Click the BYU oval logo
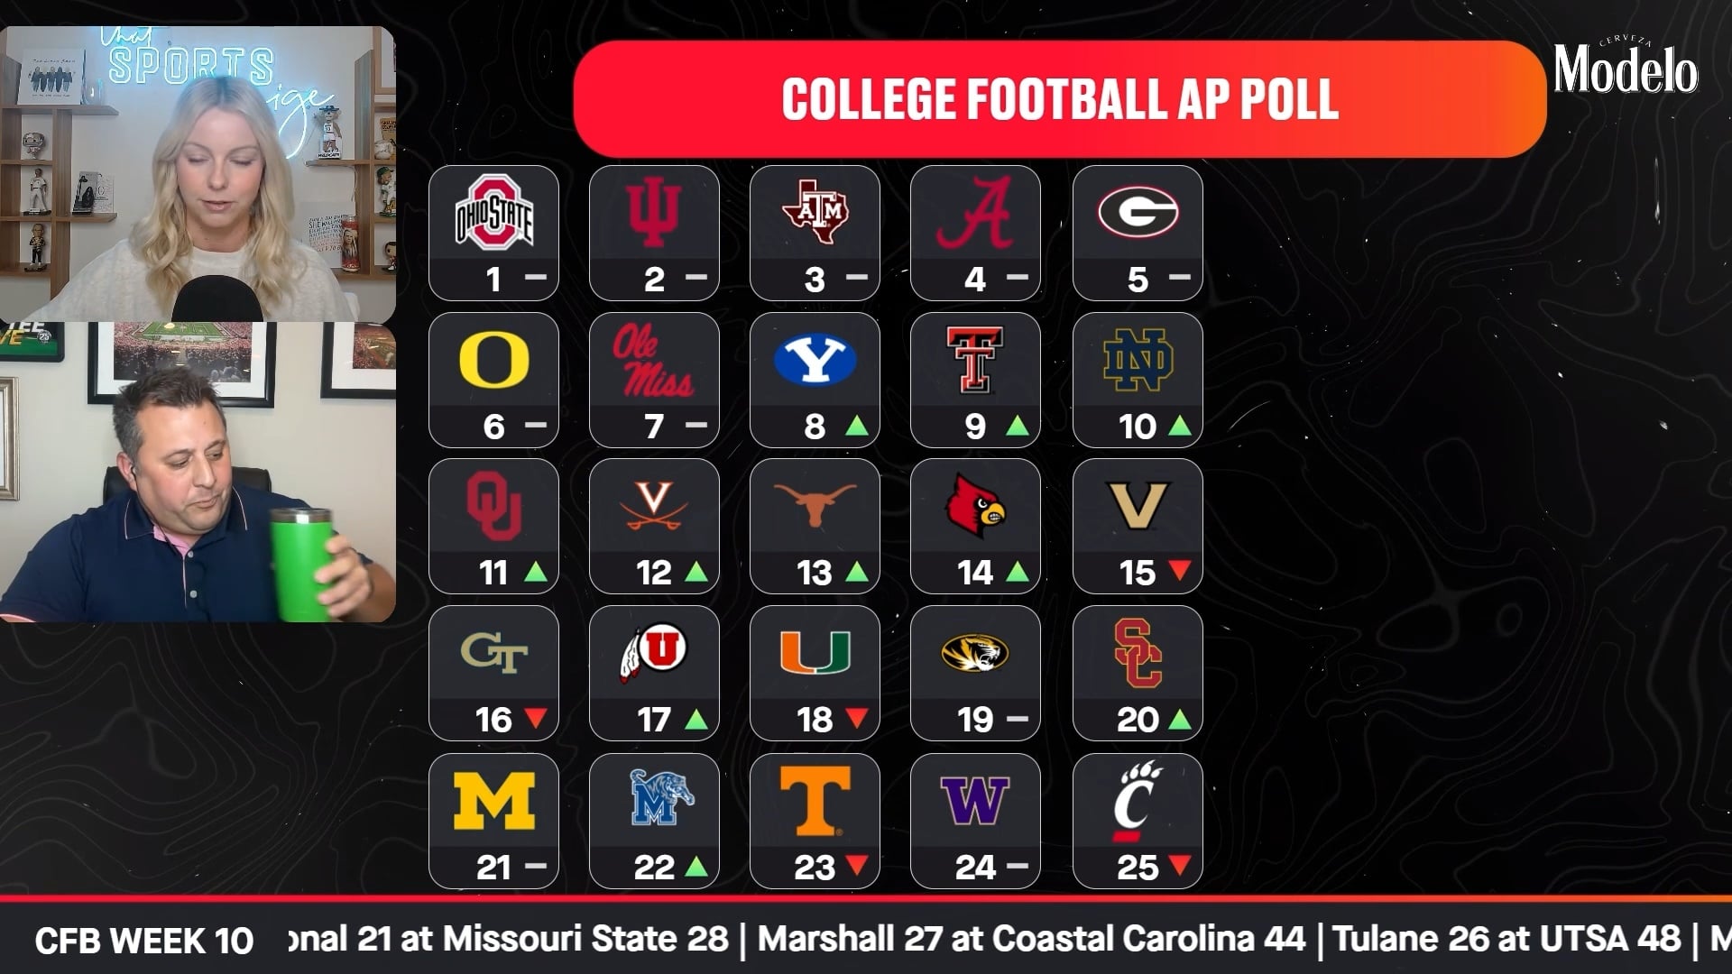1732x974 pixels. pos(815,360)
